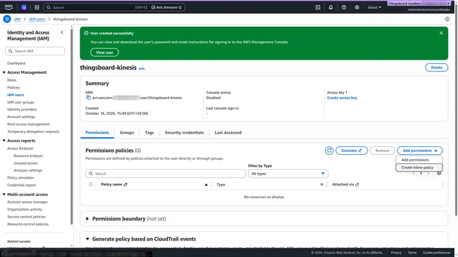Open the Simulate policy button

[352, 150]
